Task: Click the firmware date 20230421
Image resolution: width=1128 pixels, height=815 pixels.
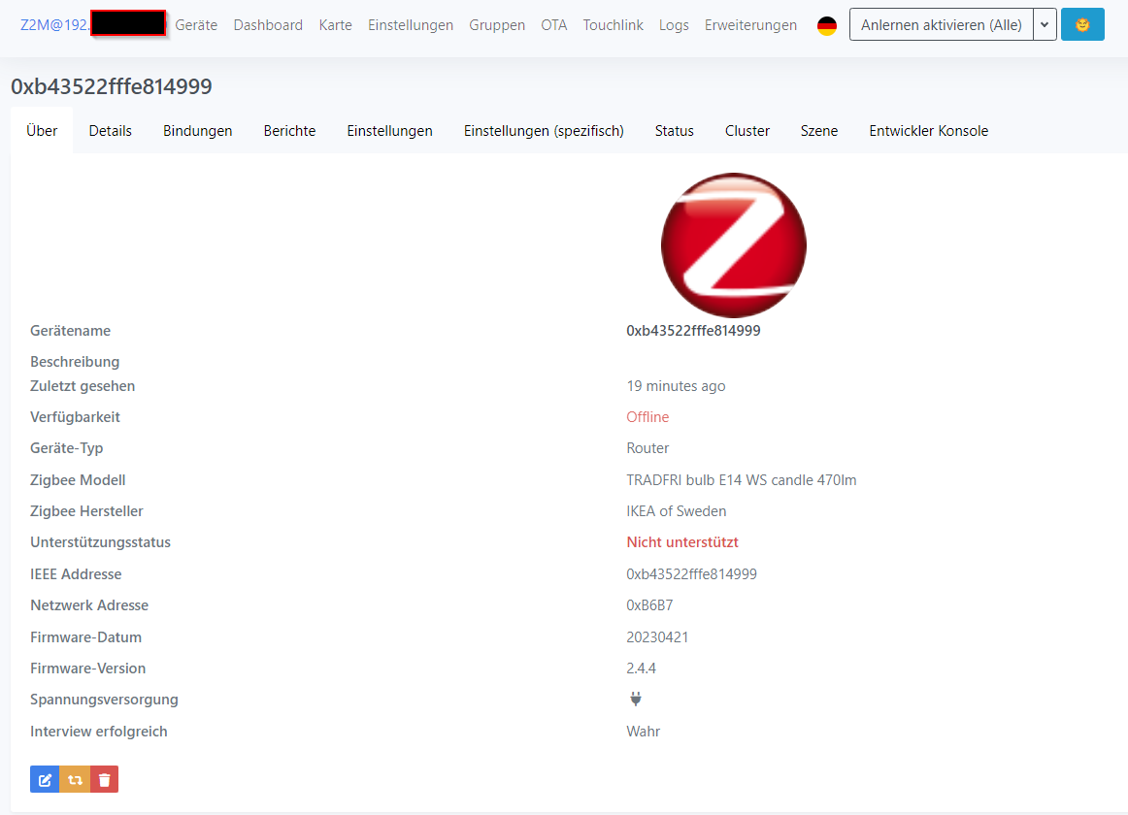Action: (x=657, y=637)
